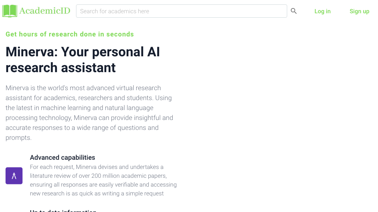Click the Minerva description paragraph
Viewport: 378px width, 212px height.
(89, 113)
